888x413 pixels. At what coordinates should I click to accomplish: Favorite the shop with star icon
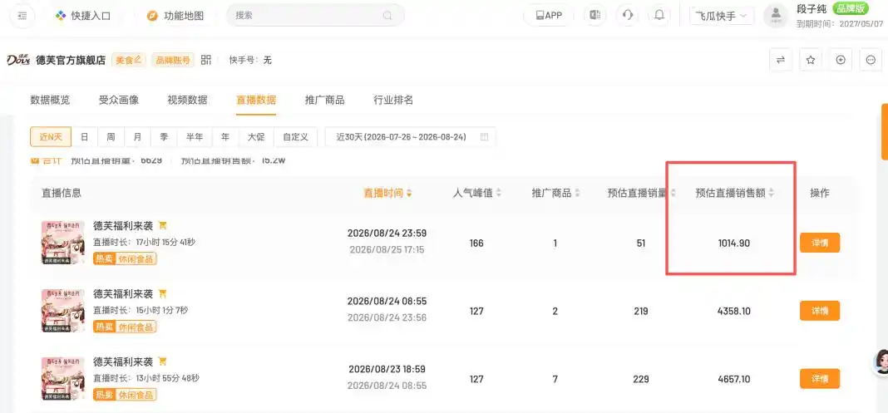811,60
